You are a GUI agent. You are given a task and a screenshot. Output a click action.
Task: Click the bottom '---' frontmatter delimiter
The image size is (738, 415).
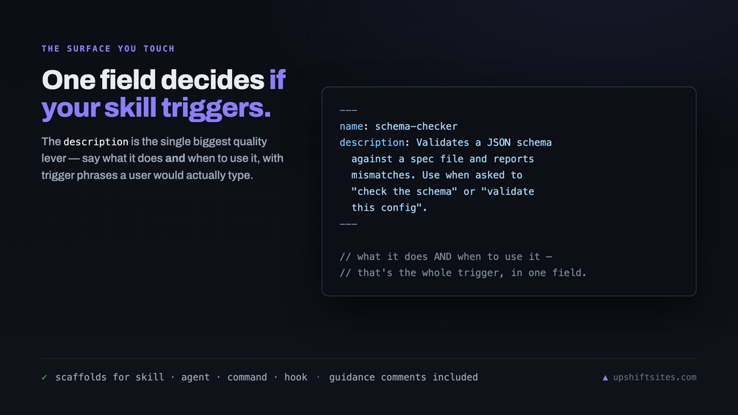click(x=348, y=224)
